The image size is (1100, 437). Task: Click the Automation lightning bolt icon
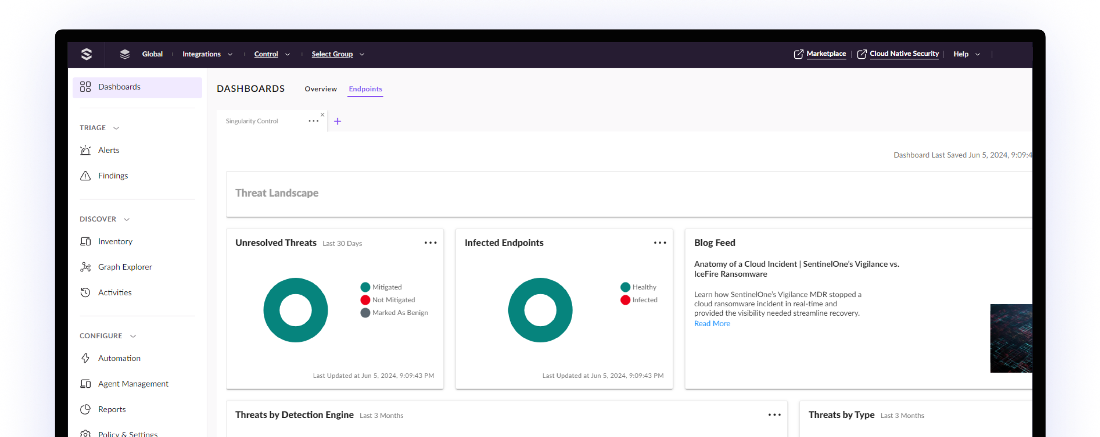[85, 359]
